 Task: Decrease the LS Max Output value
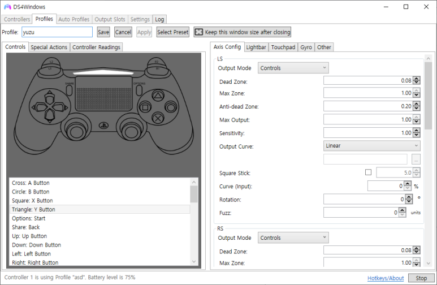click(417, 122)
